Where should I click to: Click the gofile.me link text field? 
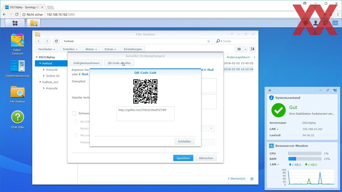pyautogui.click(x=145, y=114)
